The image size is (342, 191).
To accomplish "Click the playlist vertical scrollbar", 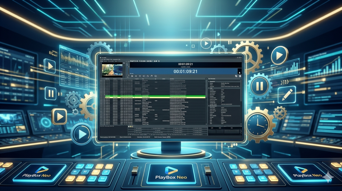I will pos(206,102).
